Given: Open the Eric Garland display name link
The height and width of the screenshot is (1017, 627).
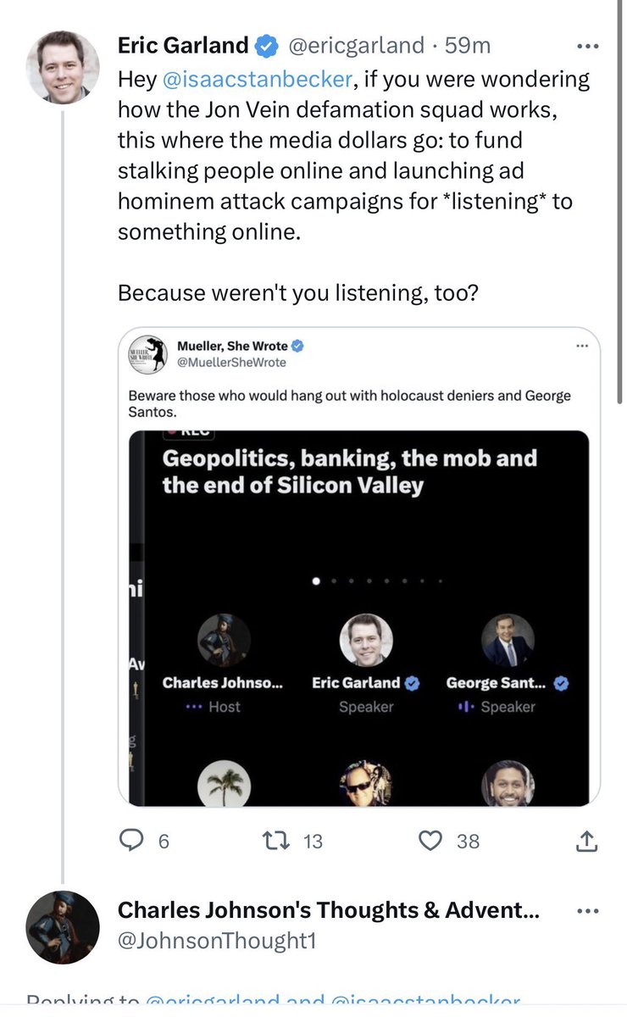Looking at the screenshot, I should (x=183, y=46).
